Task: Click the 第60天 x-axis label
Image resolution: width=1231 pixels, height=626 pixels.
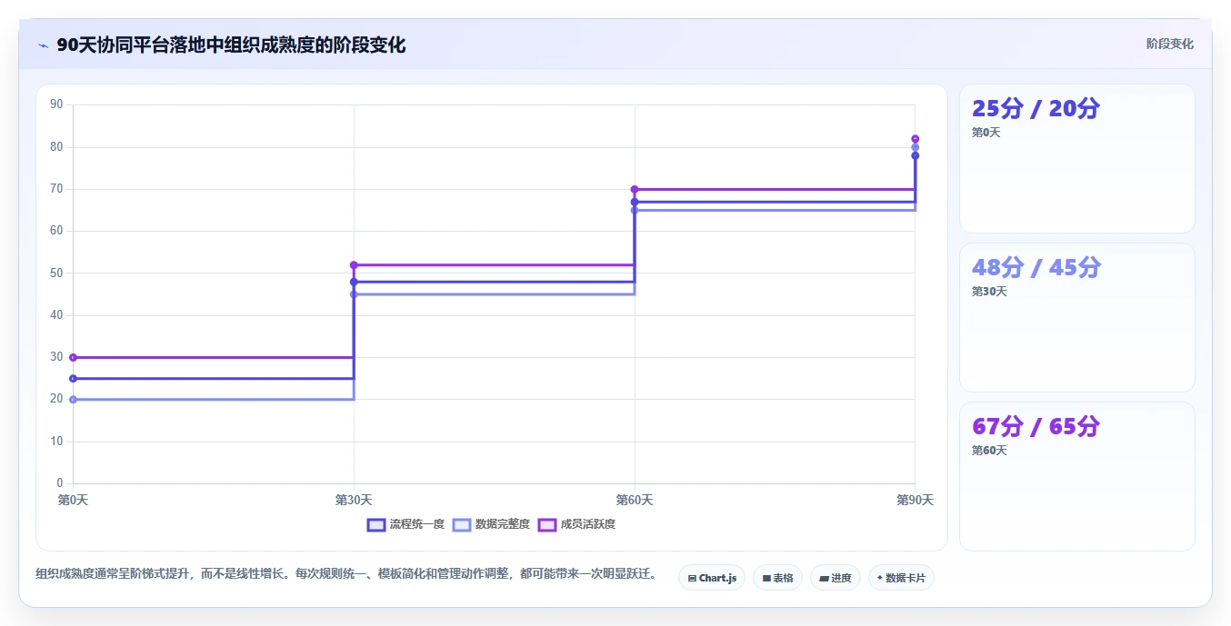Action: point(635,500)
